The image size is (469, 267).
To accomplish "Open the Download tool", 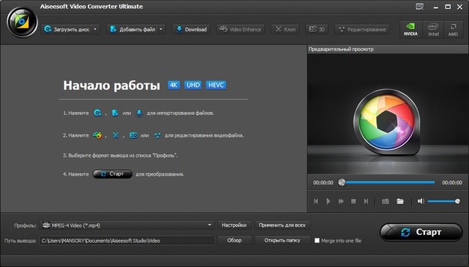I will (x=191, y=29).
